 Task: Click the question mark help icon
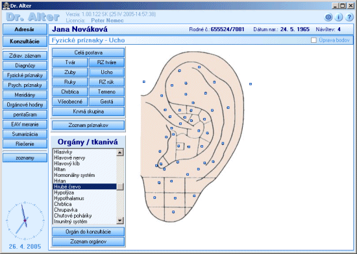349,17
